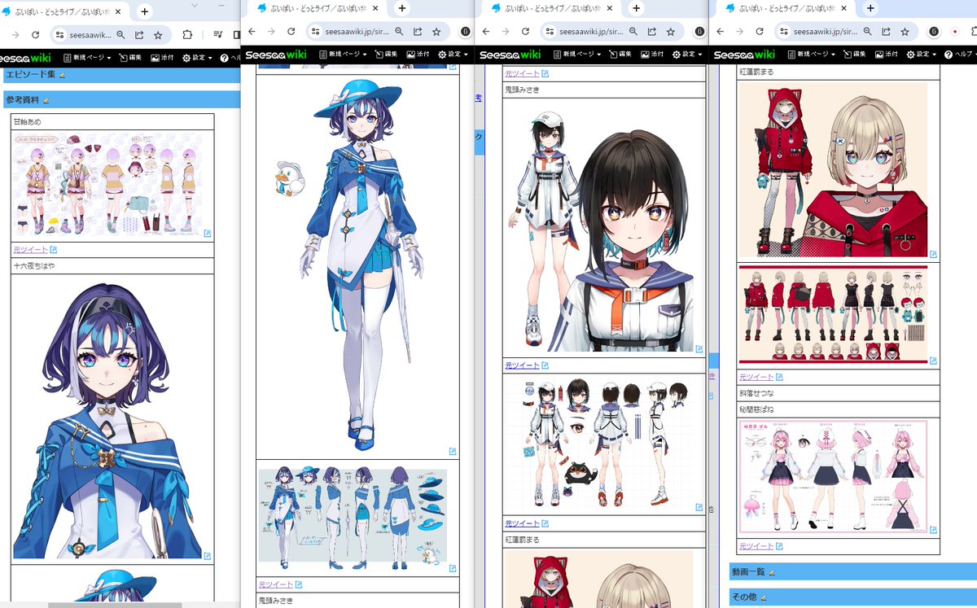The width and height of the screenshot is (977, 608).
Task: Click 編集 in rightmost window's wiki bar
Action: pos(854,55)
